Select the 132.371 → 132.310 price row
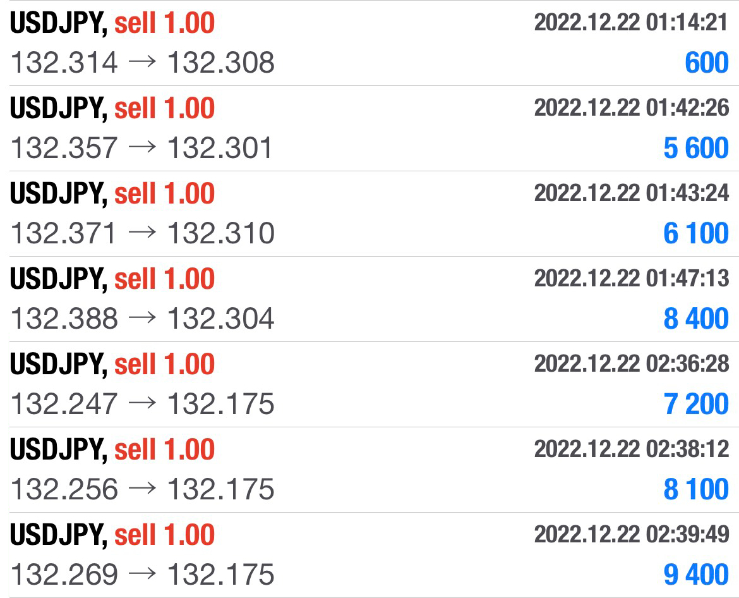 pos(142,233)
